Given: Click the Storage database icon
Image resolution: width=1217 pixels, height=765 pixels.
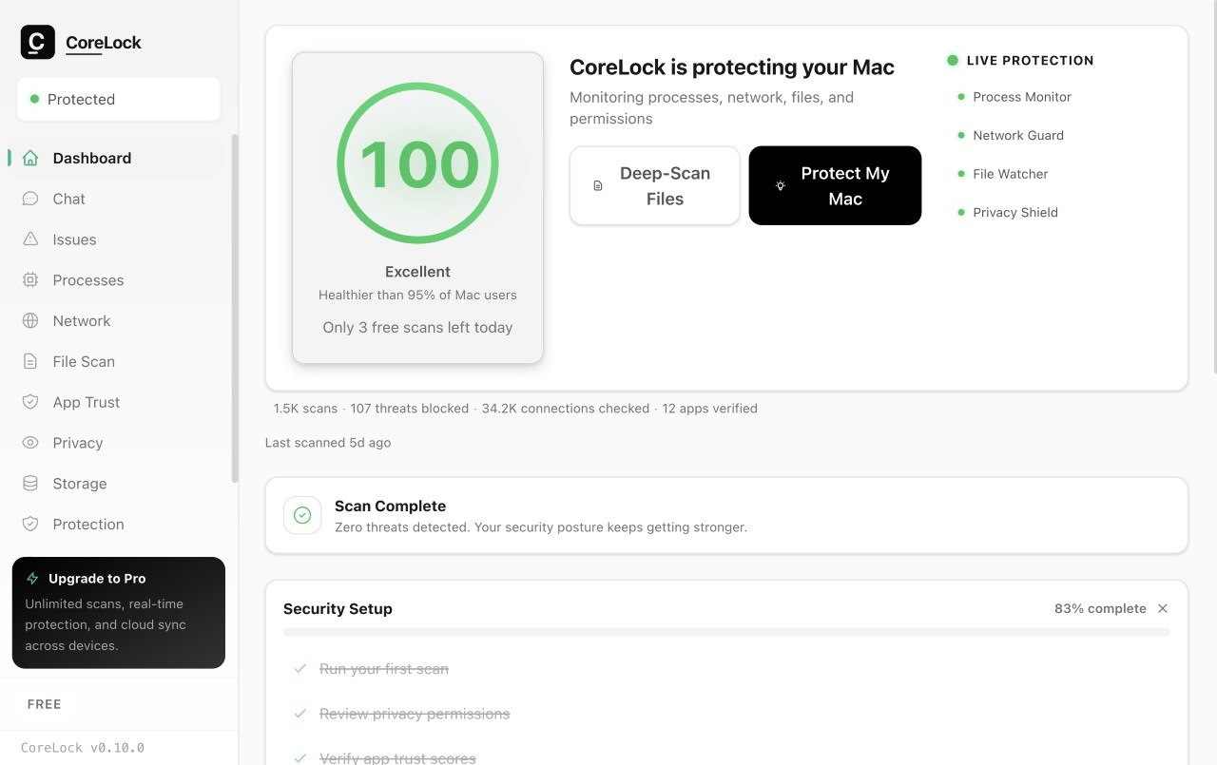Looking at the screenshot, I should pos(30,484).
